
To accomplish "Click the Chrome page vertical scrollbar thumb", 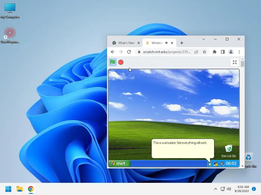I will point(242,64).
